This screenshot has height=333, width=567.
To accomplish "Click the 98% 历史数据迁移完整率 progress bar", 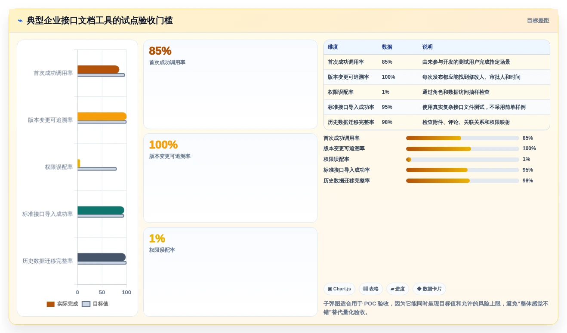I will (462, 181).
